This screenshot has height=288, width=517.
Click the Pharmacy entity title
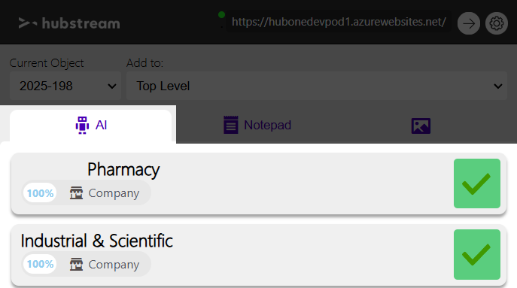tap(123, 170)
